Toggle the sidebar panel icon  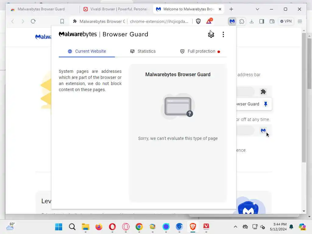(262, 21)
